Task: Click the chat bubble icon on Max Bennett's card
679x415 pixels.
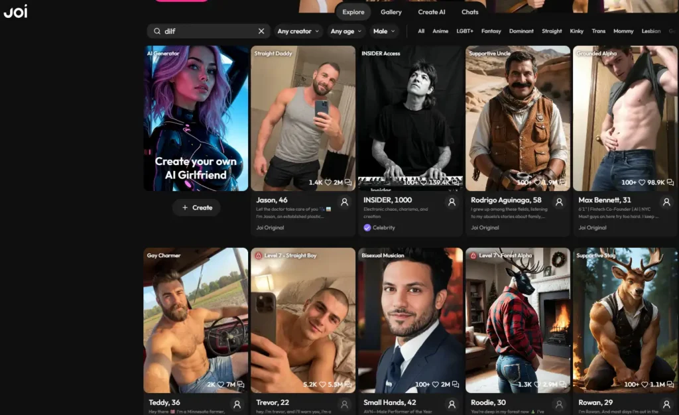Action: pos(670,182)
